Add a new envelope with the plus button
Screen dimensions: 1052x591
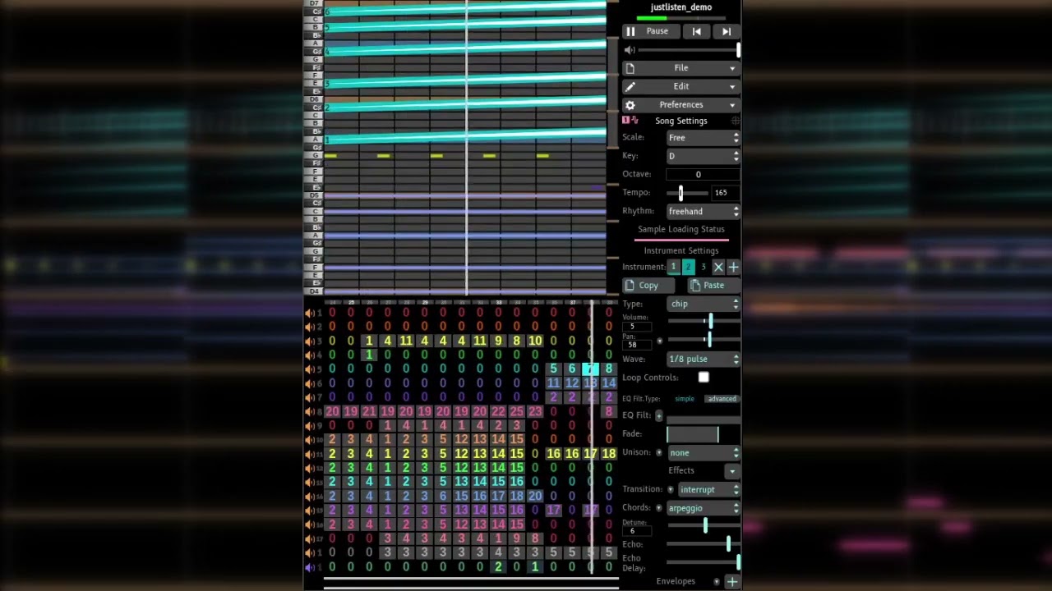click(x=731, y=582)
